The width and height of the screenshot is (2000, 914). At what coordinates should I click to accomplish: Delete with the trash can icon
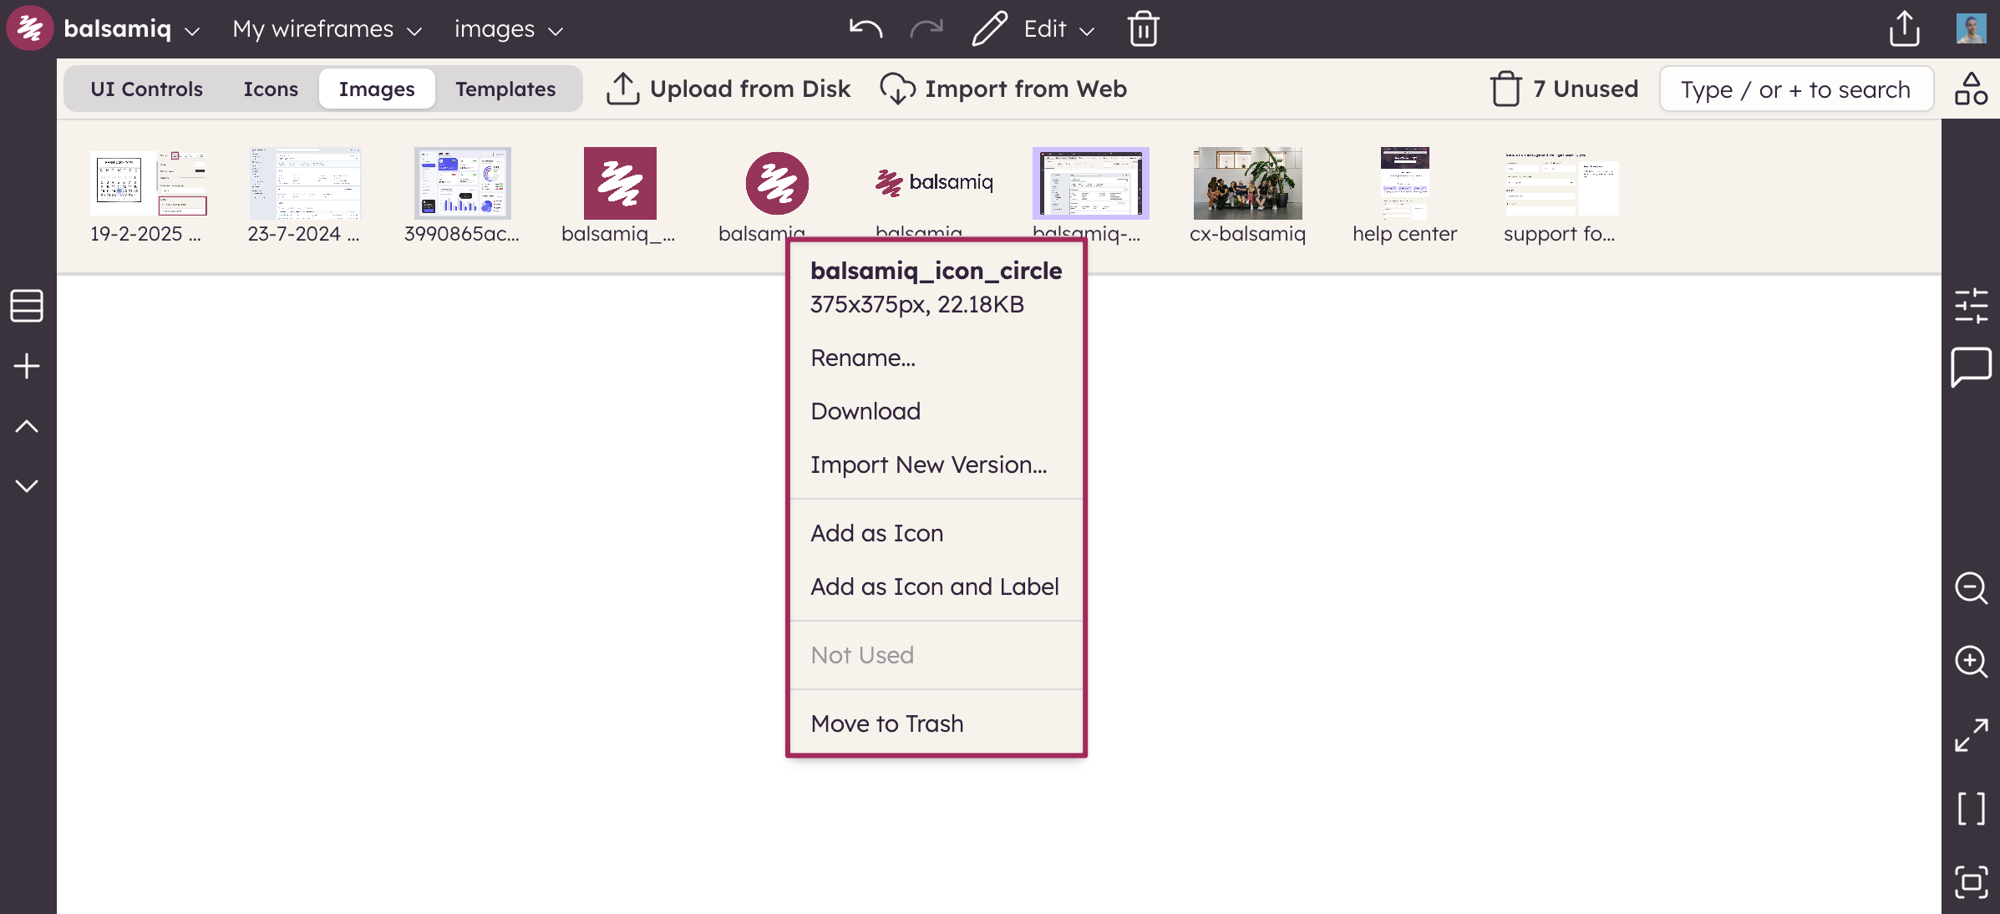[x=1144, y=29]
